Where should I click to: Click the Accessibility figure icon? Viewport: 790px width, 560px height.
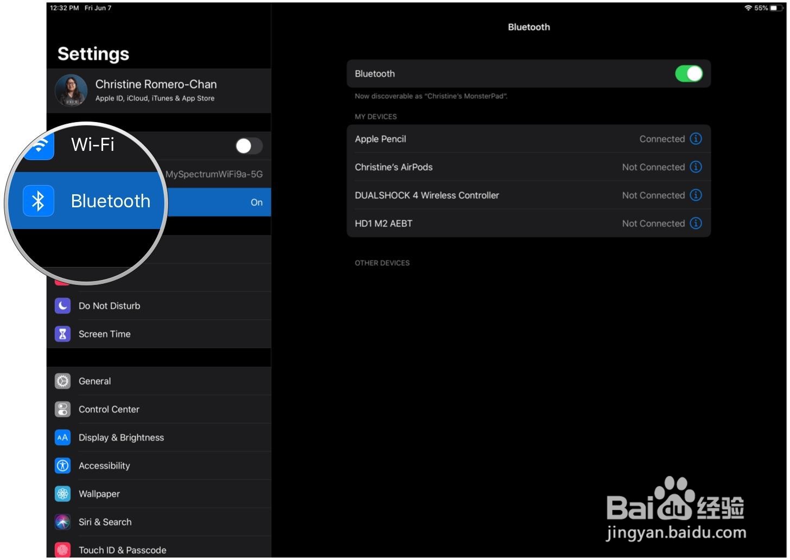(63, 466)
